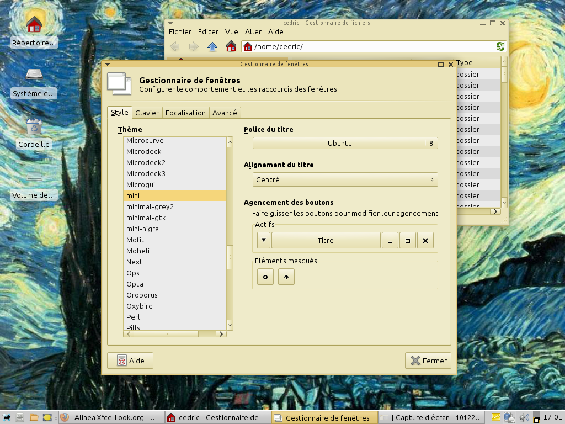Viewport: 565px width, 424px height.
Task: Click the theme list horizontal scrollbar
Action: click(166, 334)
